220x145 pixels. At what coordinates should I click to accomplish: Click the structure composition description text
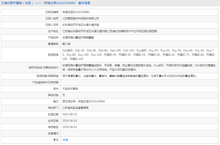point(139,67)
